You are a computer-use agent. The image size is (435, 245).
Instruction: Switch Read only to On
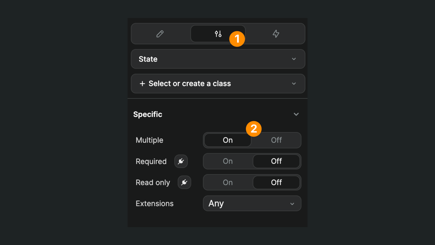tap(227, 182)
